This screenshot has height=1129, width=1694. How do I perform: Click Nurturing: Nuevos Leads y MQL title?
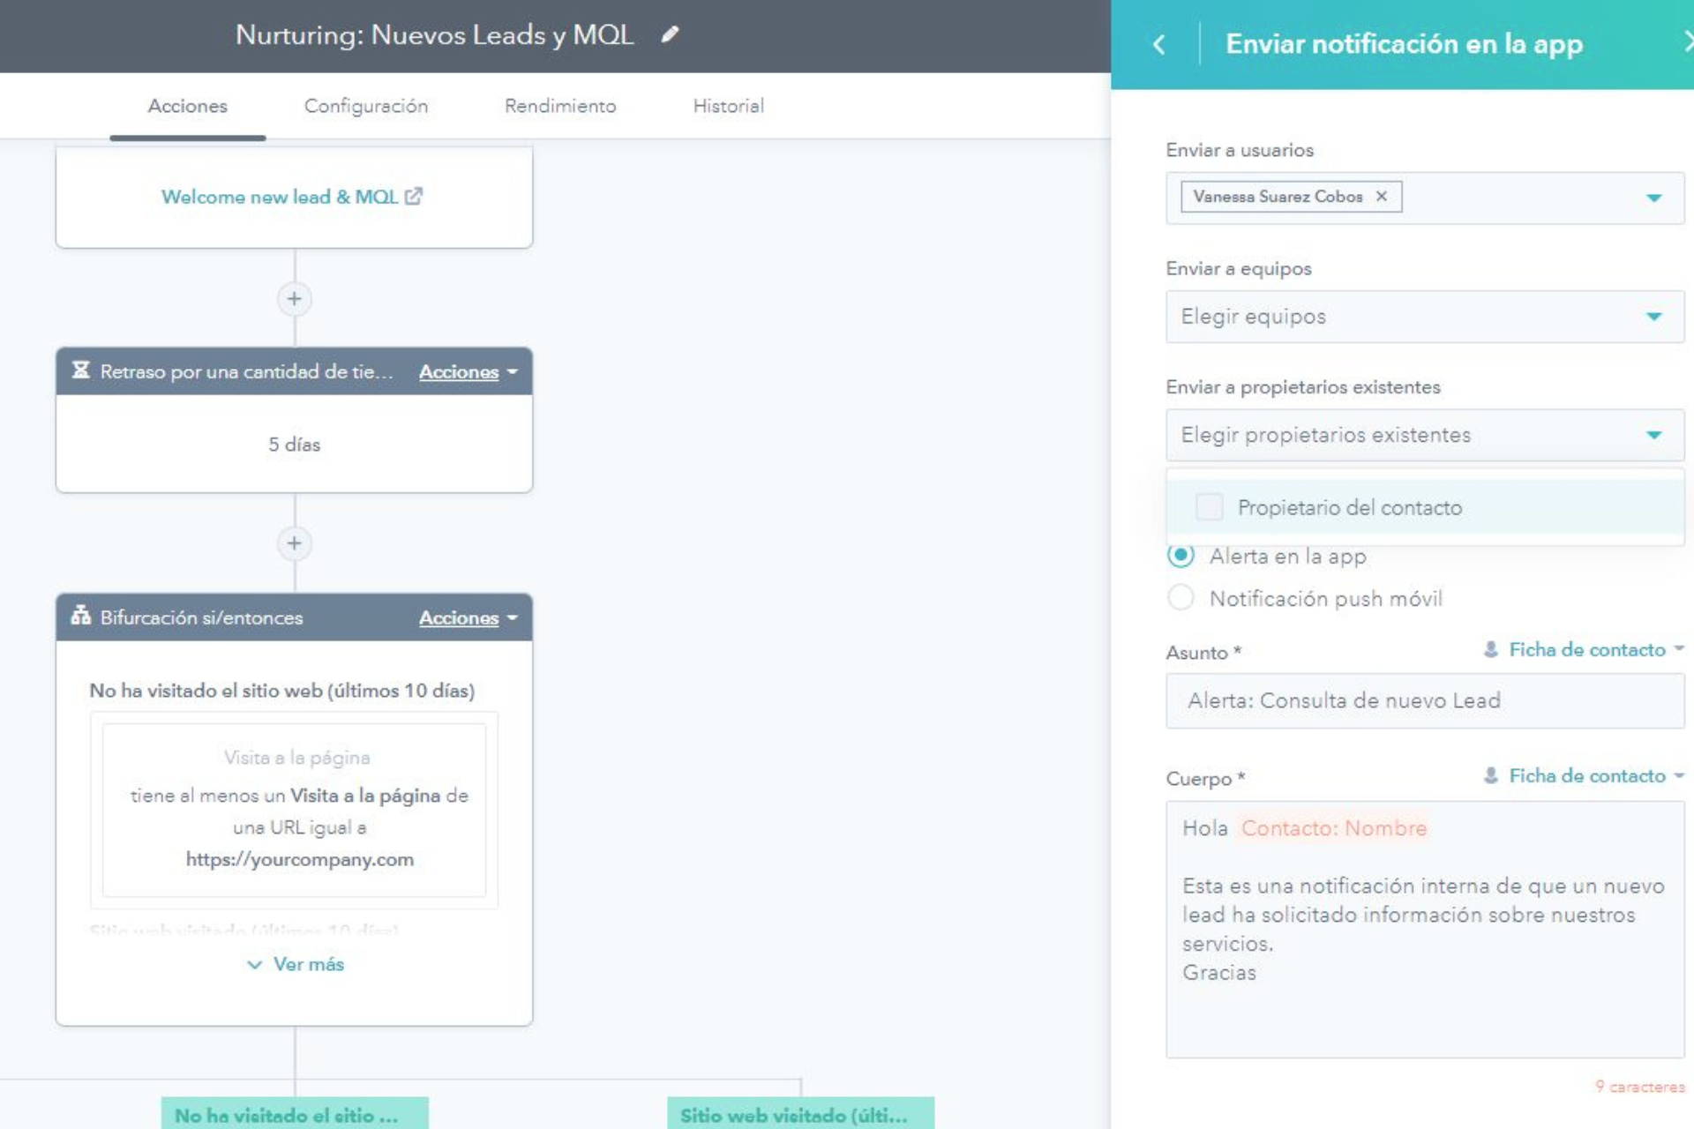[x=434, y=34]
